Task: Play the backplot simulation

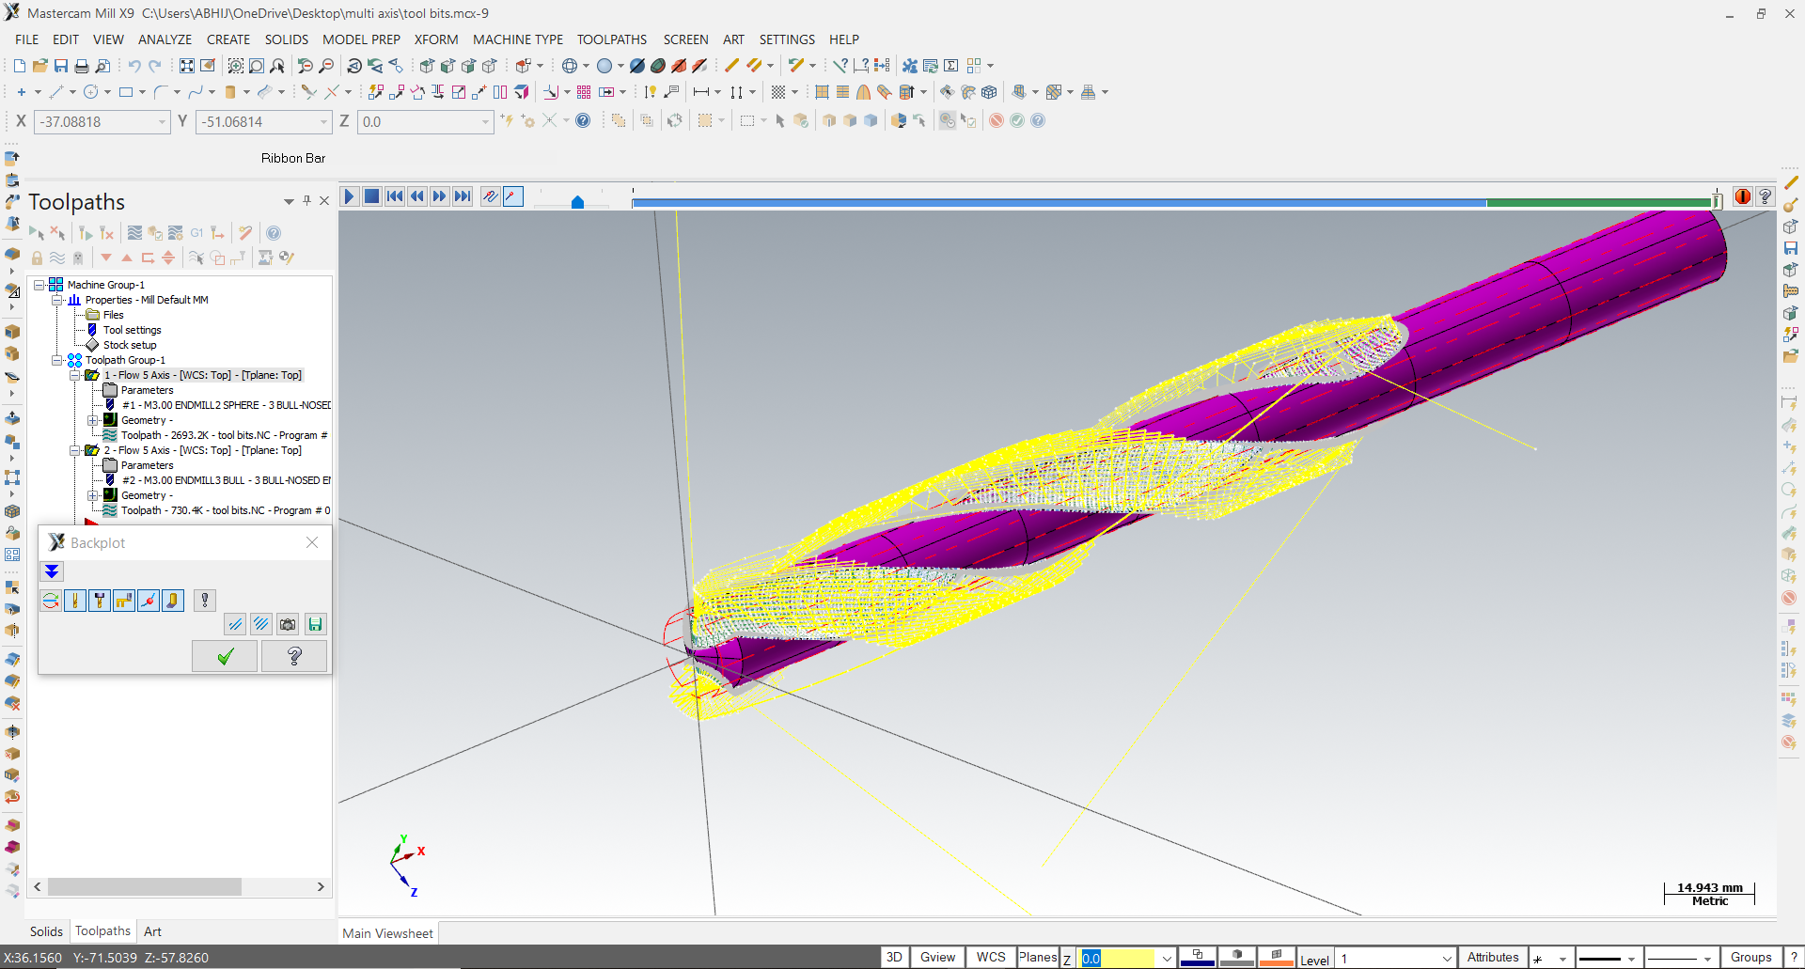Action: click(349, 196)
